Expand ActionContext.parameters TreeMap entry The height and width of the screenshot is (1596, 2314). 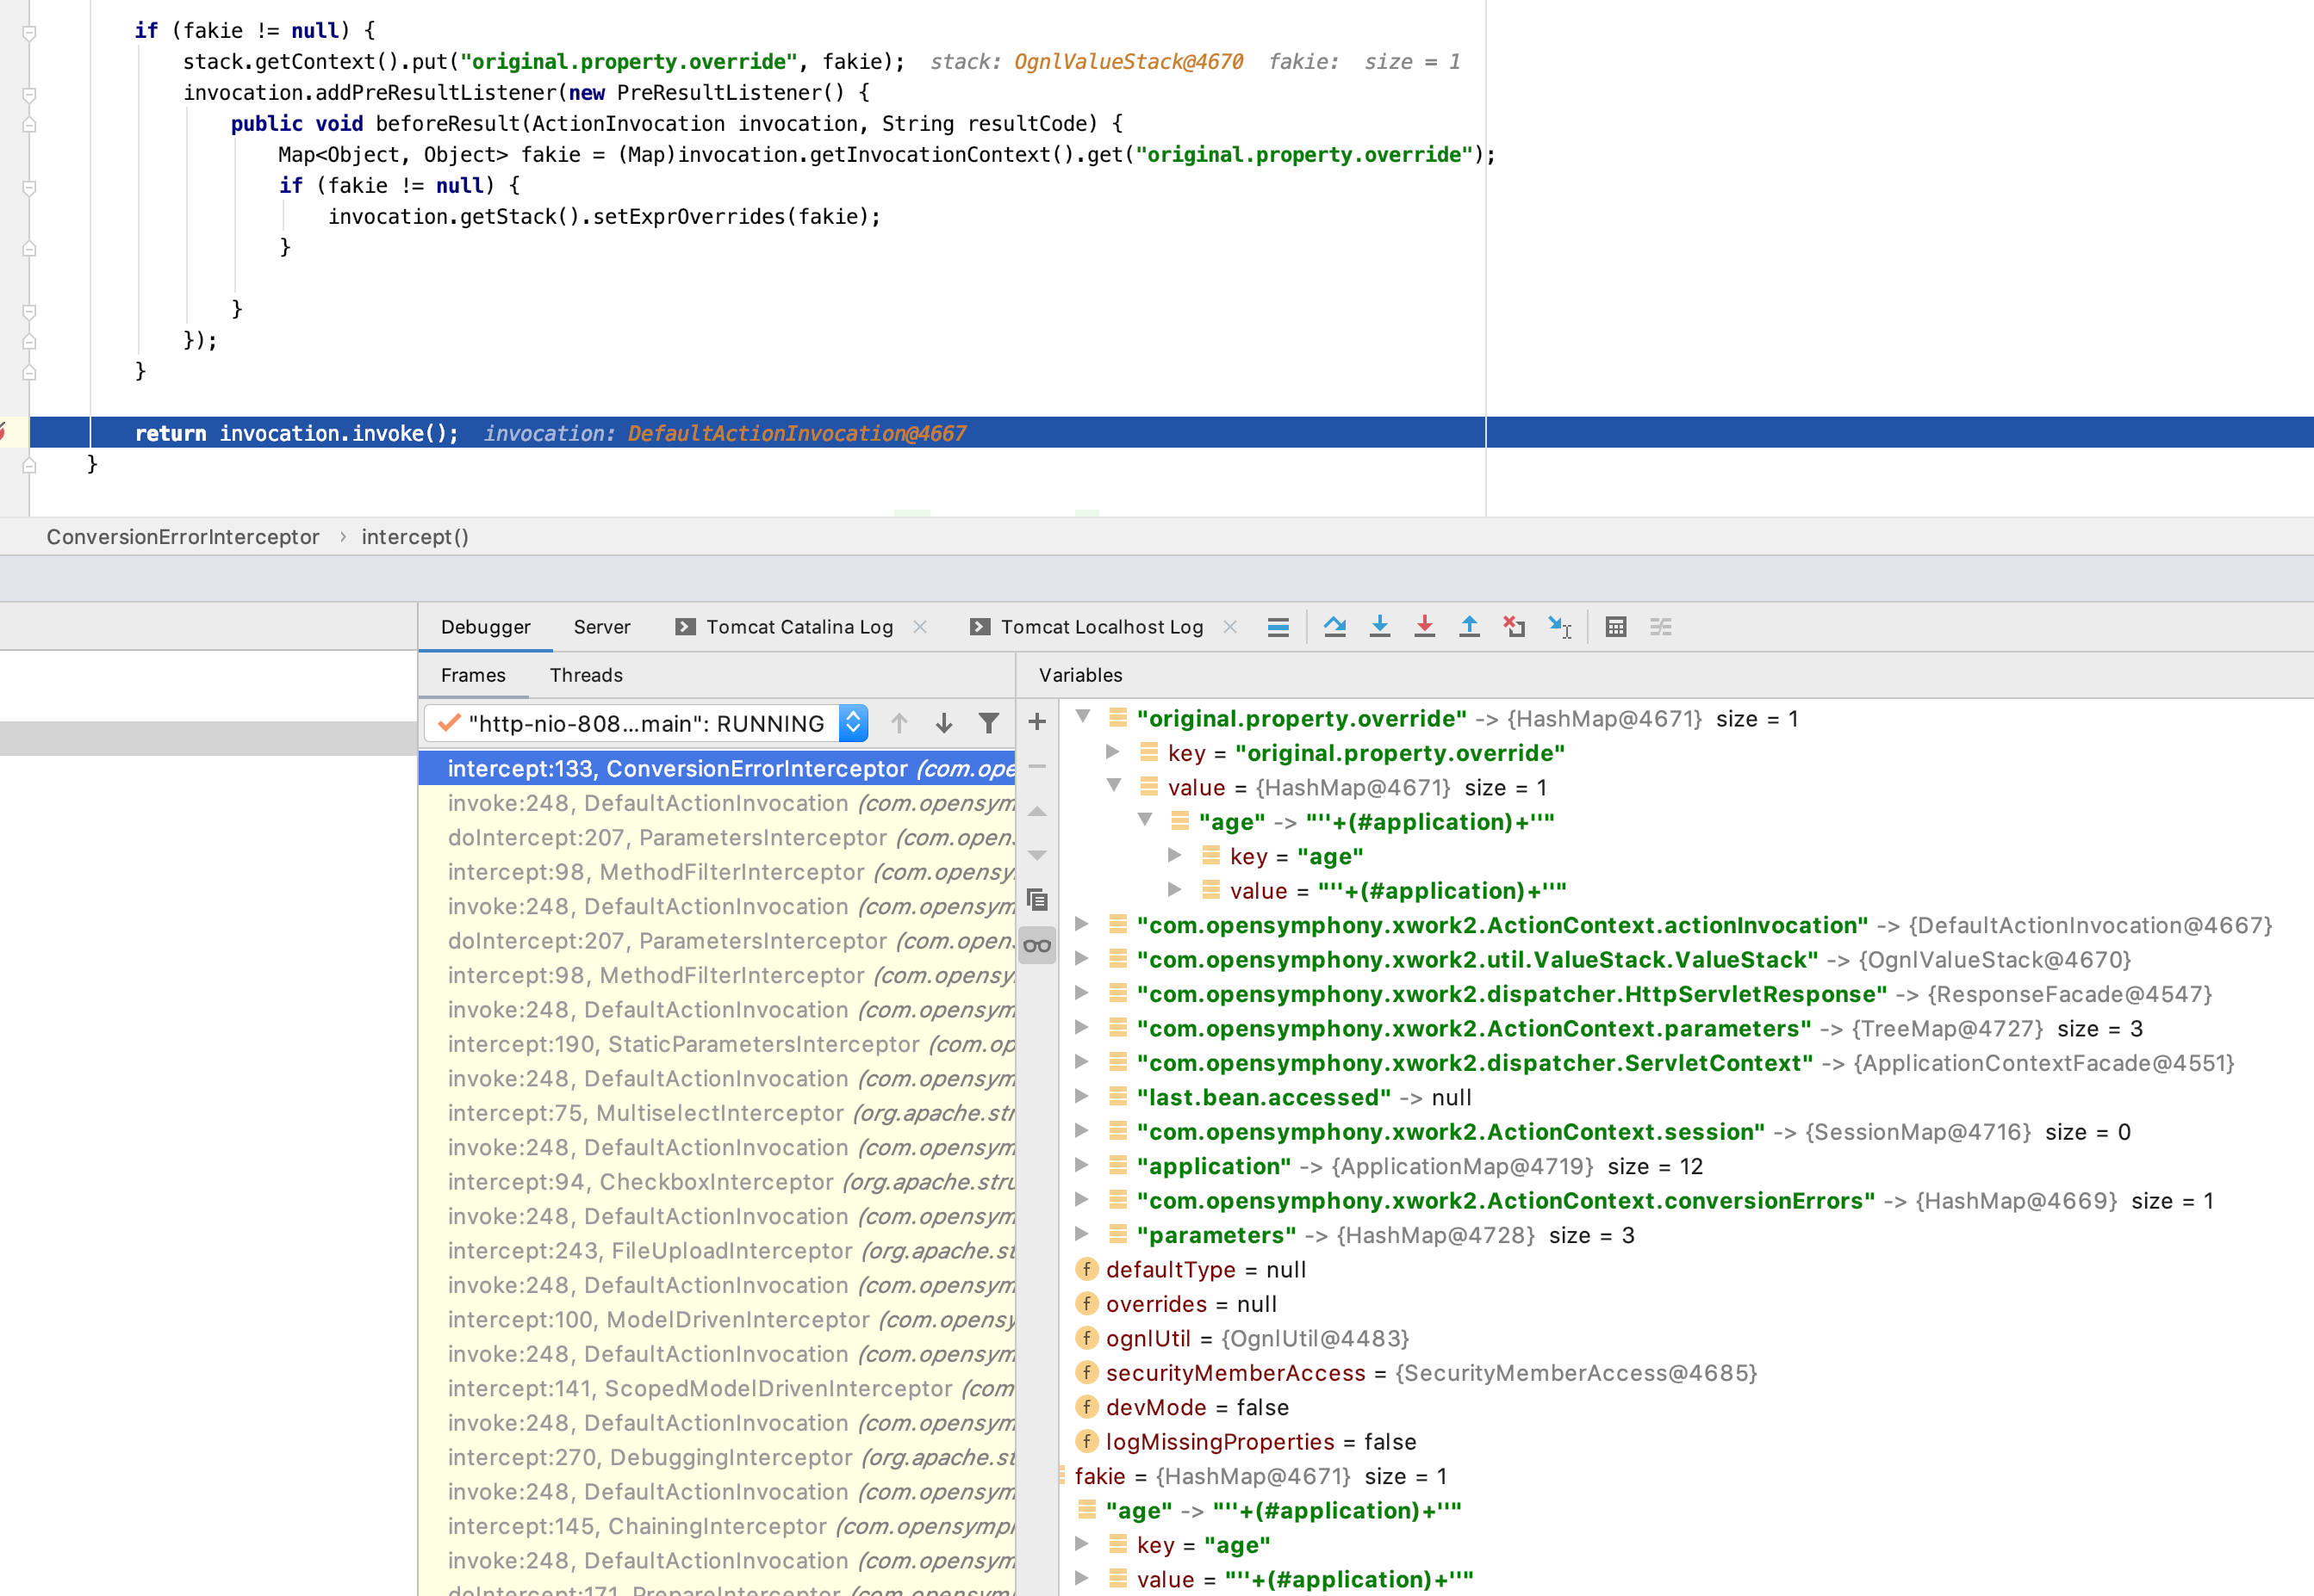pos(1082,1027)
